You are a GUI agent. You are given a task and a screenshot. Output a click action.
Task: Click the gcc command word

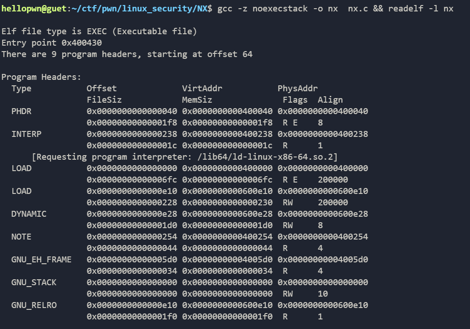coord(225,9)
